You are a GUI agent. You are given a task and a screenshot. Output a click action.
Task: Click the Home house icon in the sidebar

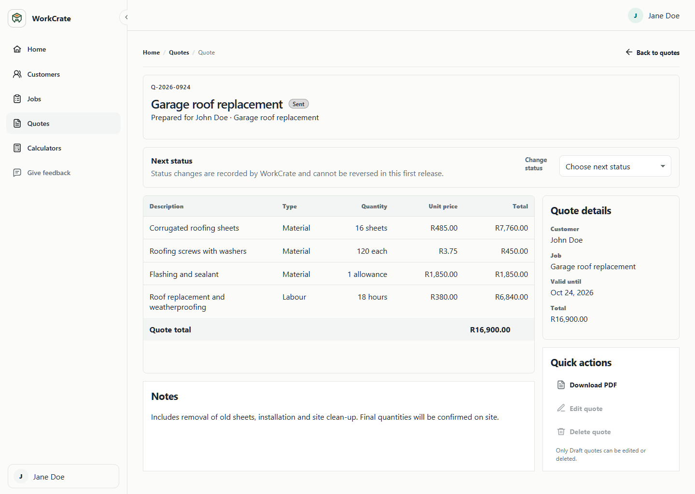(17, 49)
